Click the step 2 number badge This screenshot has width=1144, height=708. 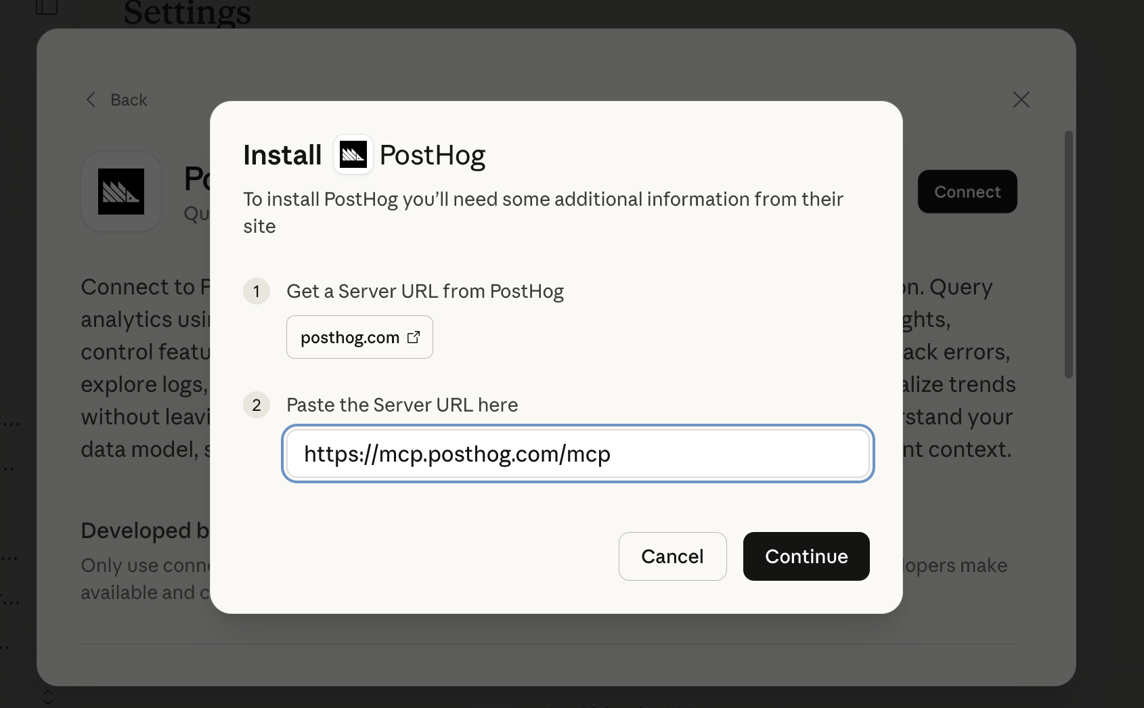click(x=257, y=405)
